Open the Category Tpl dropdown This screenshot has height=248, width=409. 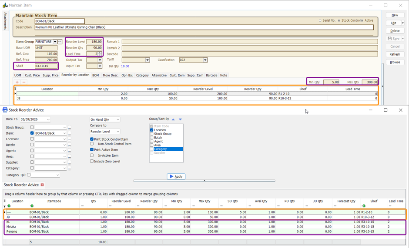coord(57,175)
